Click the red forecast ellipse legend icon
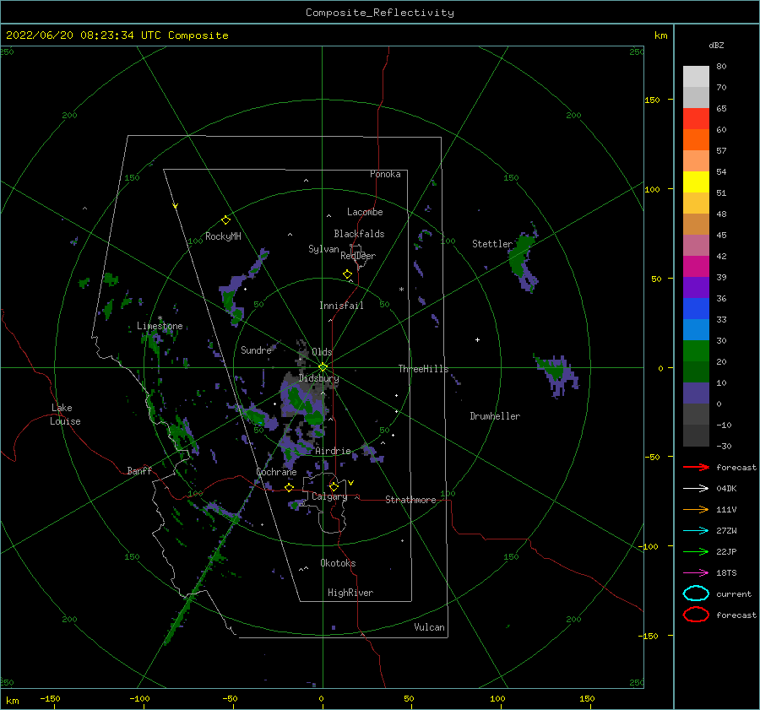The image size is (760, 710). point(696,615)
